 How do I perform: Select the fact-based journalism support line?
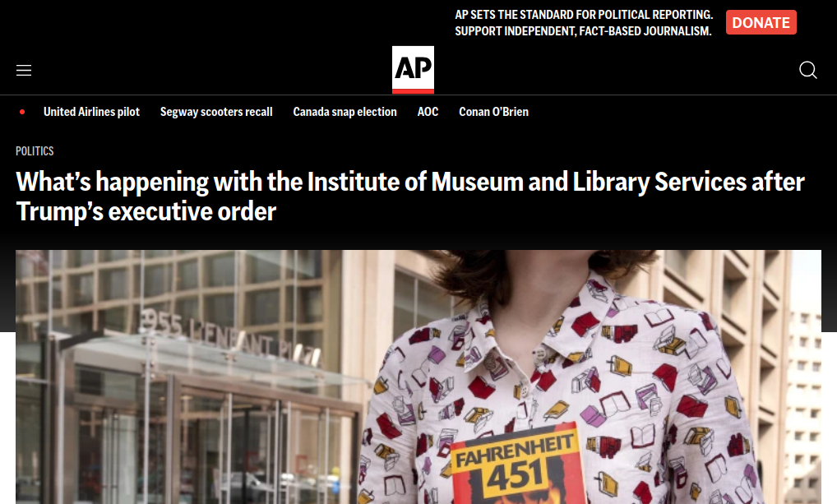click(583, 31)
